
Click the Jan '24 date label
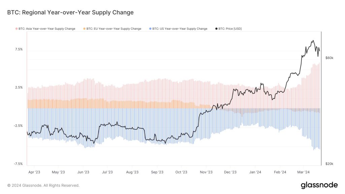pyautogui.click(x=255, y=172)
